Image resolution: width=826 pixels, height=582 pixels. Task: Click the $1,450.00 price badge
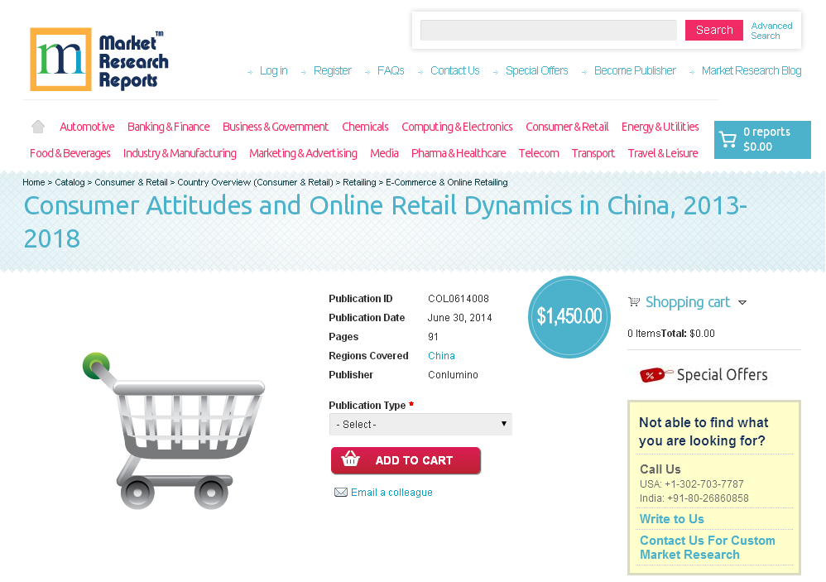(x=569, y=316)
